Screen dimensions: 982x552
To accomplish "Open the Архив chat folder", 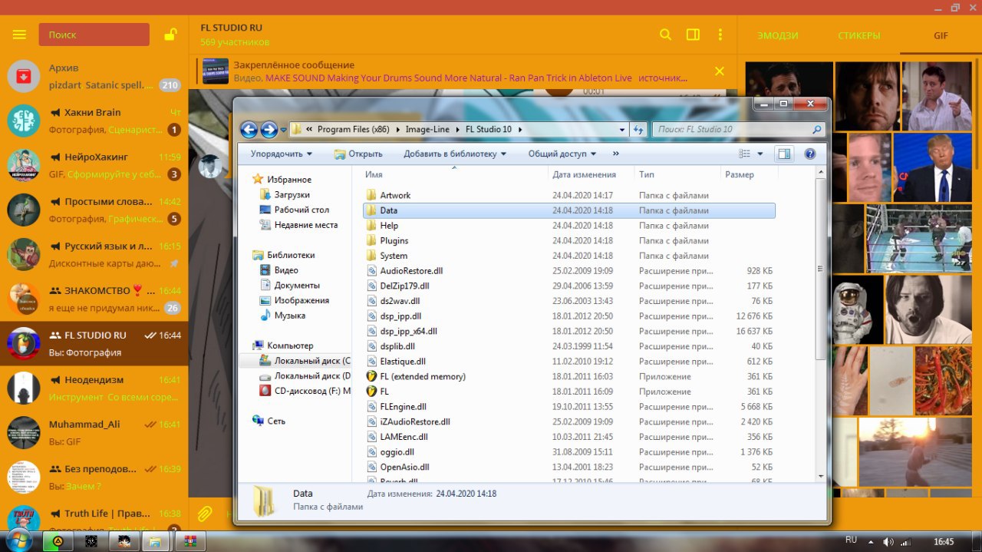I will pyautogui.click(x=94, y=76).
